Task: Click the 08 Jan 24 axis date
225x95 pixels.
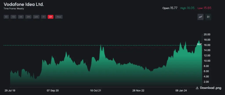Action: click(181, 91)
